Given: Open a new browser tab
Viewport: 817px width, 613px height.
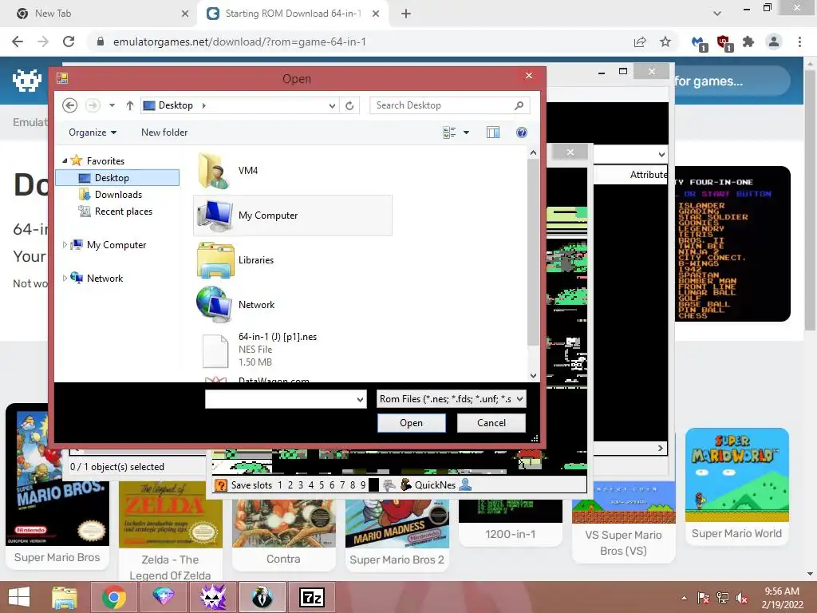Looking at the screenshot, I should pyautogui.click(x=406, y=14).
